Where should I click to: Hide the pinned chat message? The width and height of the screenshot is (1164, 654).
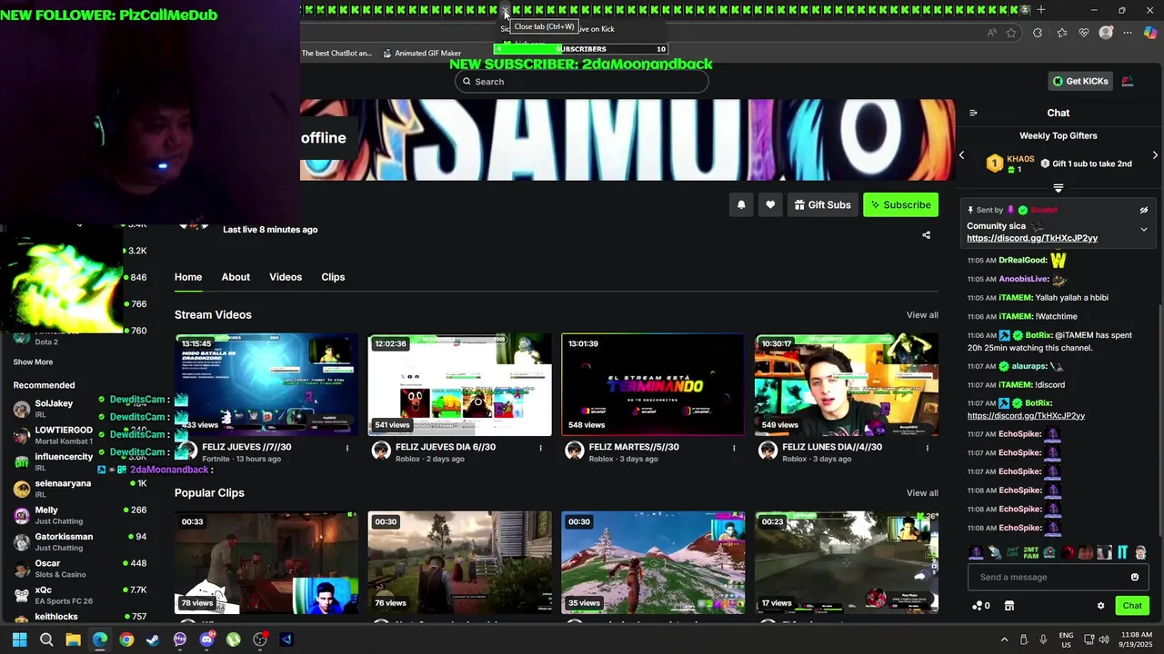(1143, 210)
